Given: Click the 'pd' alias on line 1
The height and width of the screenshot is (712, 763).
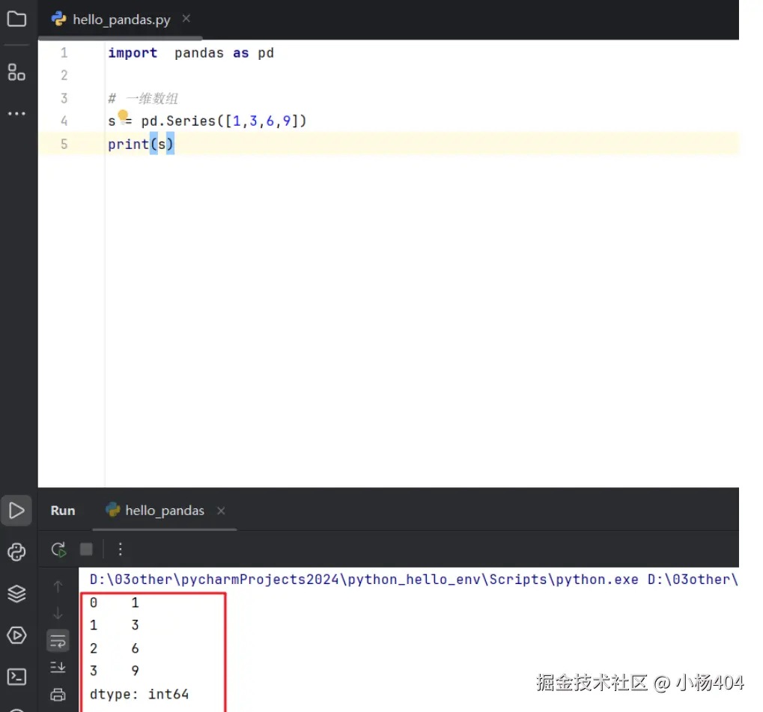Looking at the screenshot, I should (x=266, y=52).
